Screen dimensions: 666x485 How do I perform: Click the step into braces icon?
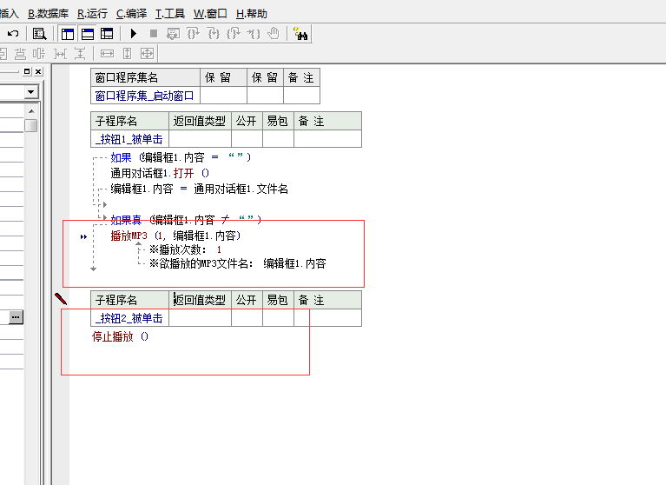click(214, 34)
